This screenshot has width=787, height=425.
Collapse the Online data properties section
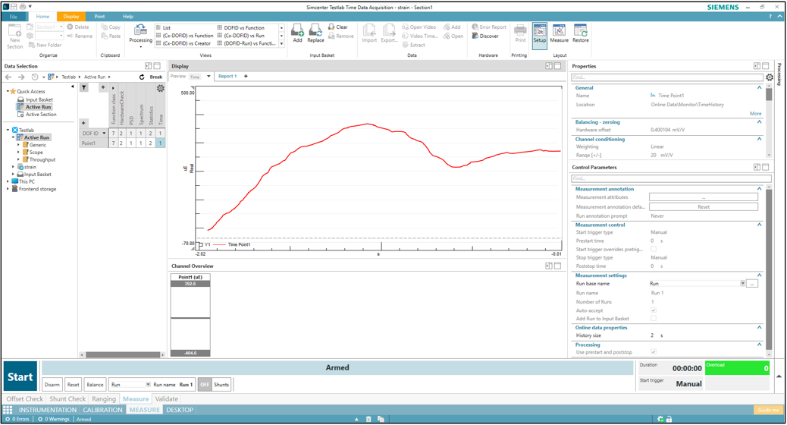tap(760, 328)
